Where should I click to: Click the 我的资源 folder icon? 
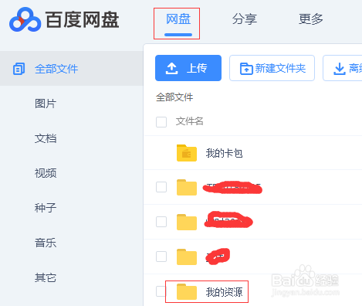tap(187, 291)
